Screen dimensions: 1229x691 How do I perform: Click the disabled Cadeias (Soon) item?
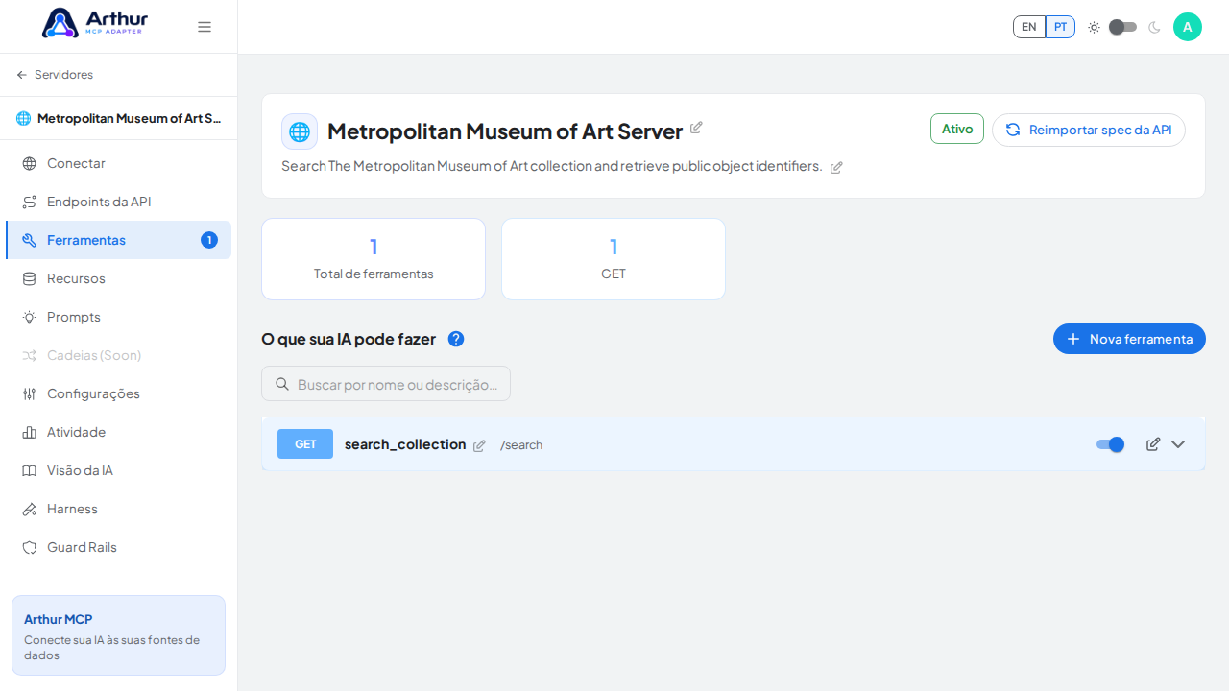(x=118, y=355)
